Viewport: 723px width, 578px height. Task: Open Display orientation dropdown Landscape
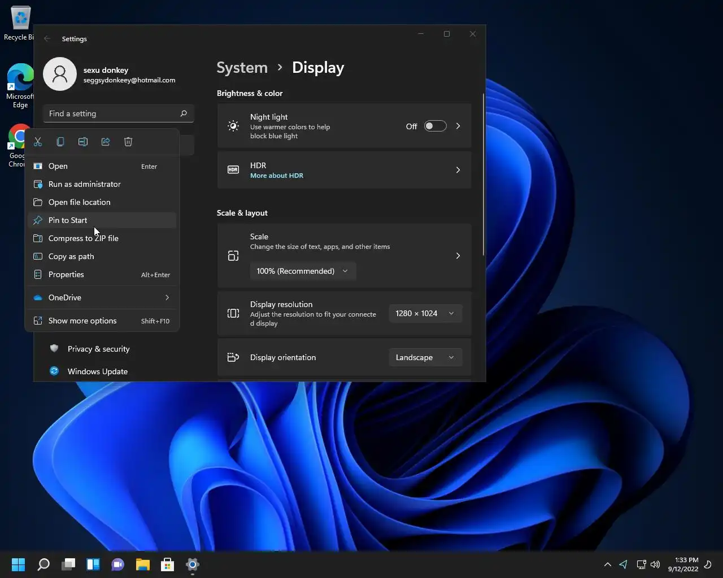(425, 357)
